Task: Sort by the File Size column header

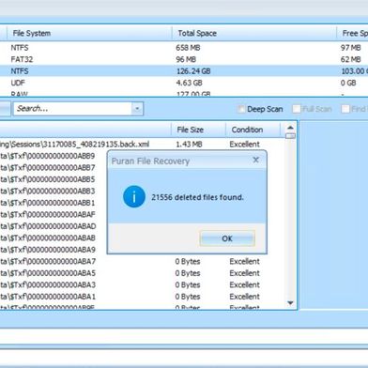Action: click(198, 130)
